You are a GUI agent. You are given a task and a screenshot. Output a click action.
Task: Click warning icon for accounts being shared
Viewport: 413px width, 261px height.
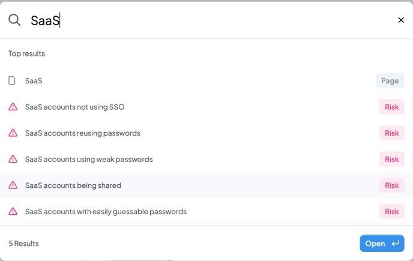(13, 185)
